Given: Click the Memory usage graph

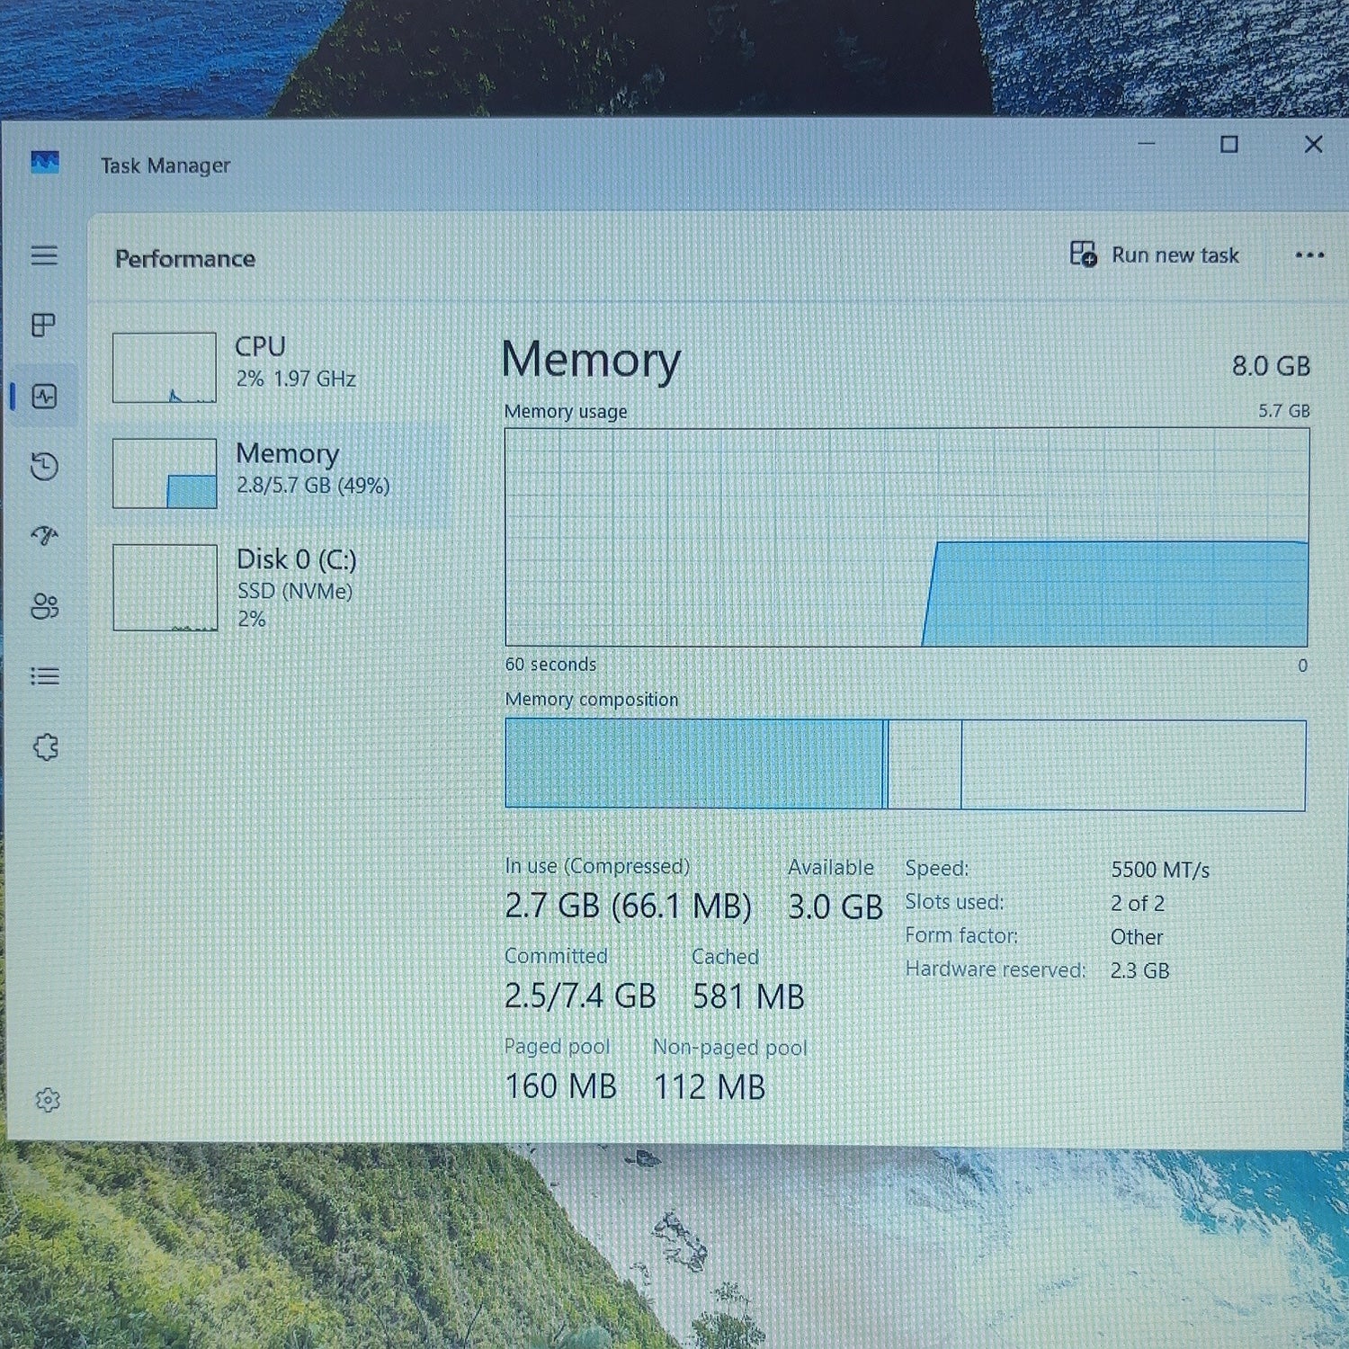Looking at the screenshot, I should pyautogui.click(x=907, y=537).
